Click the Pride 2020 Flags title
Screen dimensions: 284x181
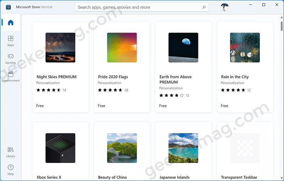tap(113, 77)
